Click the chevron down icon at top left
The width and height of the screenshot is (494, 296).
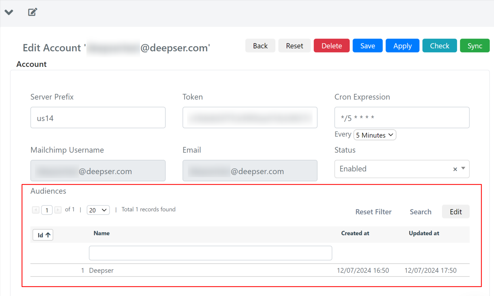pyautogui.click(x=9, y=12)
